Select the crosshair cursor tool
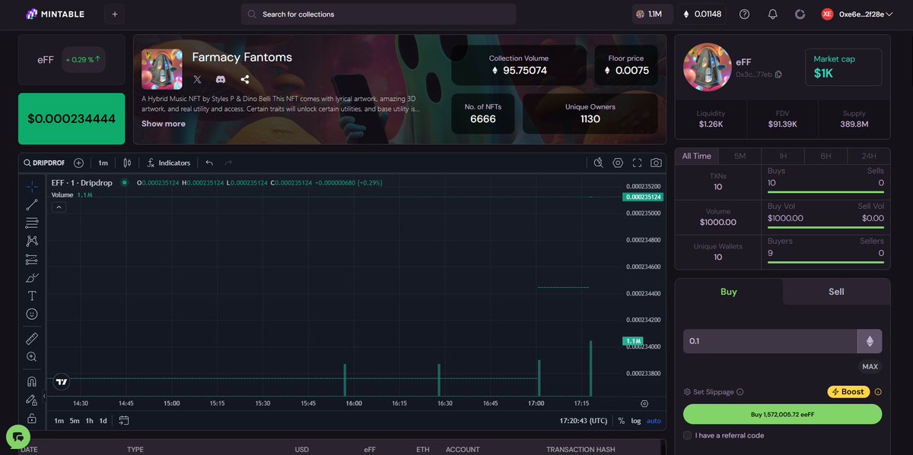Image resolution: width=913 pixels, height=455 pixels. [32, 186]
